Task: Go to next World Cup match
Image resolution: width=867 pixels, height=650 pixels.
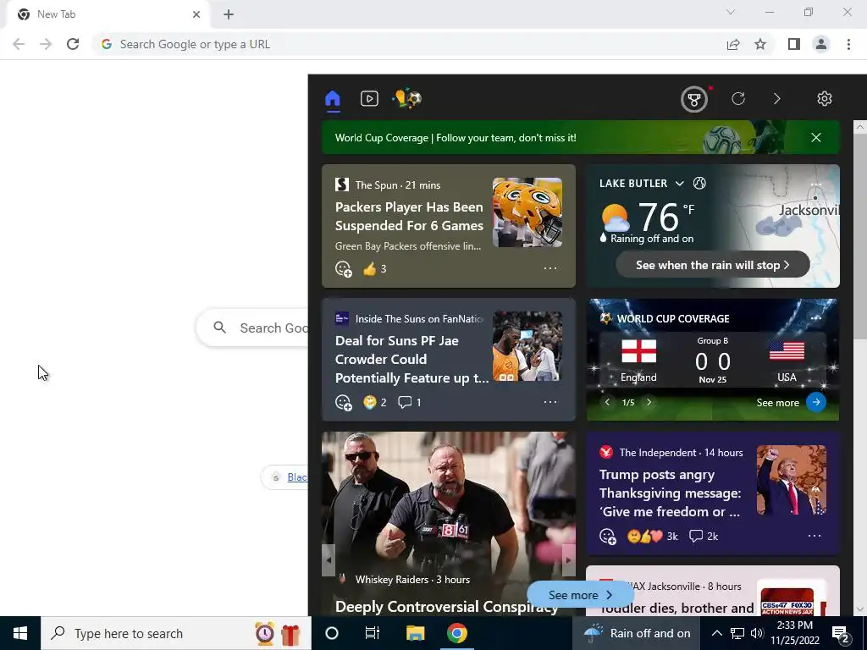Action: tap(649, 402)
